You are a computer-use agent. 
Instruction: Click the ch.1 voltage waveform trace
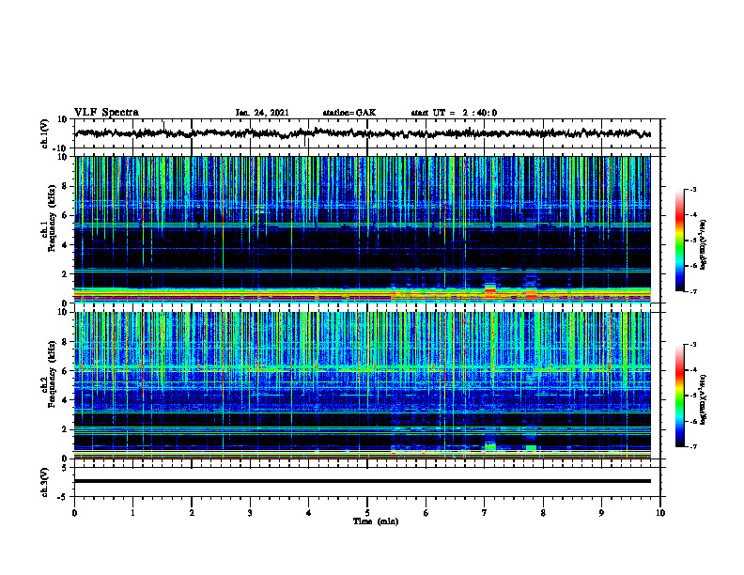363,133
